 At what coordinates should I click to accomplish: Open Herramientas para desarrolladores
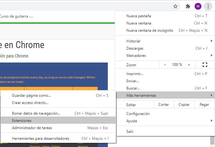58,139
